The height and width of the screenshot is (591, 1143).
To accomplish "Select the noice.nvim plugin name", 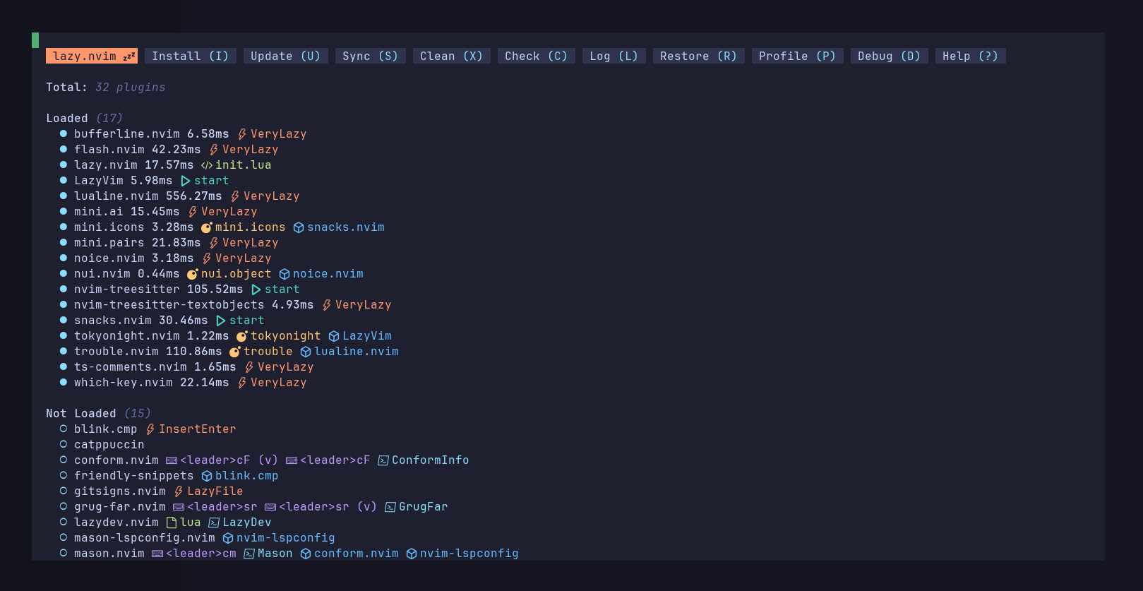I will pyautogui.click(x=109, y=258).
